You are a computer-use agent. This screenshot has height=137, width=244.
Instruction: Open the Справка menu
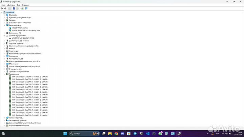(25, 5)
